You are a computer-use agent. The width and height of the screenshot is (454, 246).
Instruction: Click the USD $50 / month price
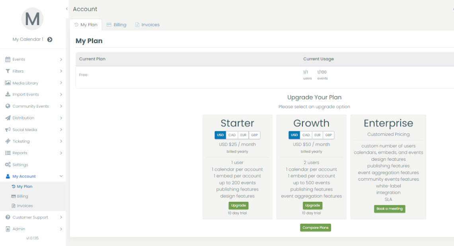pyautogui.click(x=311, y=144)
